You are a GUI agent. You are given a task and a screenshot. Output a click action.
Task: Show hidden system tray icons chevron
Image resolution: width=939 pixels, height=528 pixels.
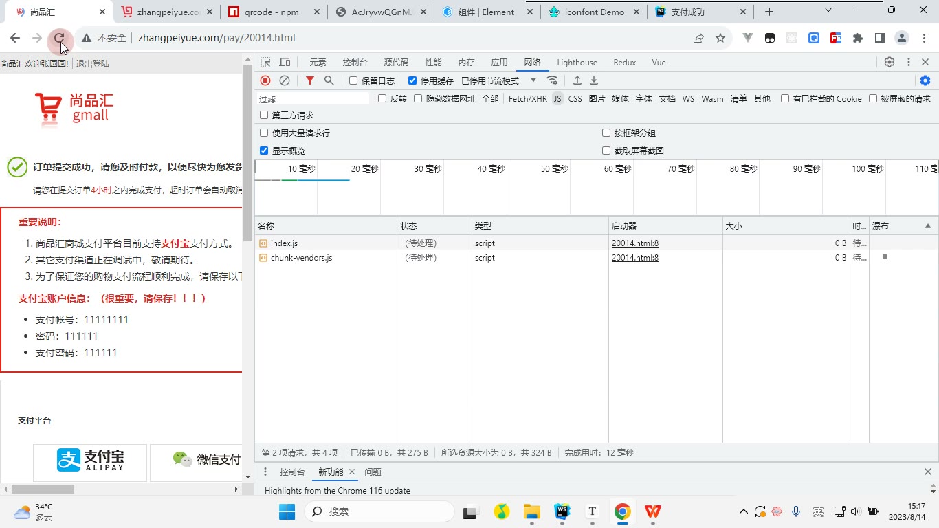point(743,511)
